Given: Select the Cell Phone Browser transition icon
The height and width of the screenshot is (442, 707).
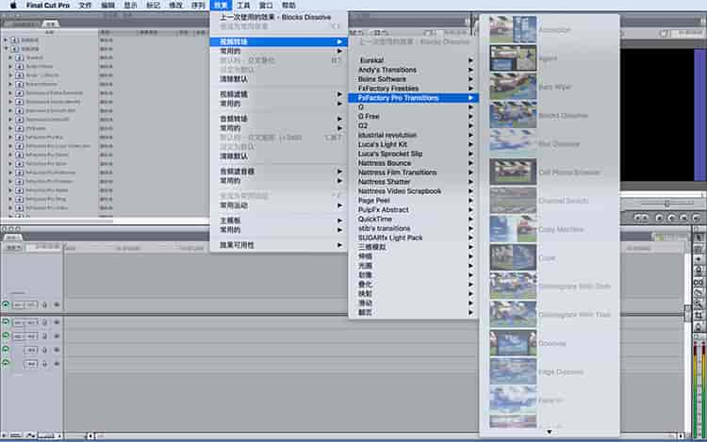Looking at the screenshot, I should (x=513, y=172).
